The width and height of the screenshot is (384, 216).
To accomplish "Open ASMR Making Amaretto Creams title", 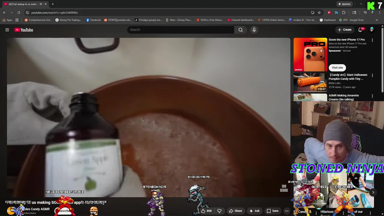I will (x=344, y=97).
